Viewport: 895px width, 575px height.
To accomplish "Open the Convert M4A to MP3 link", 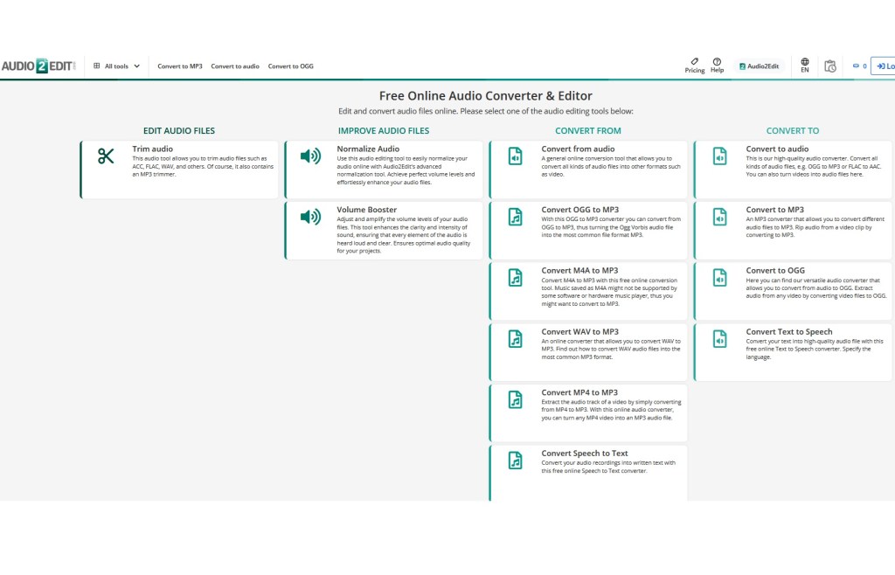I will 579,271.
